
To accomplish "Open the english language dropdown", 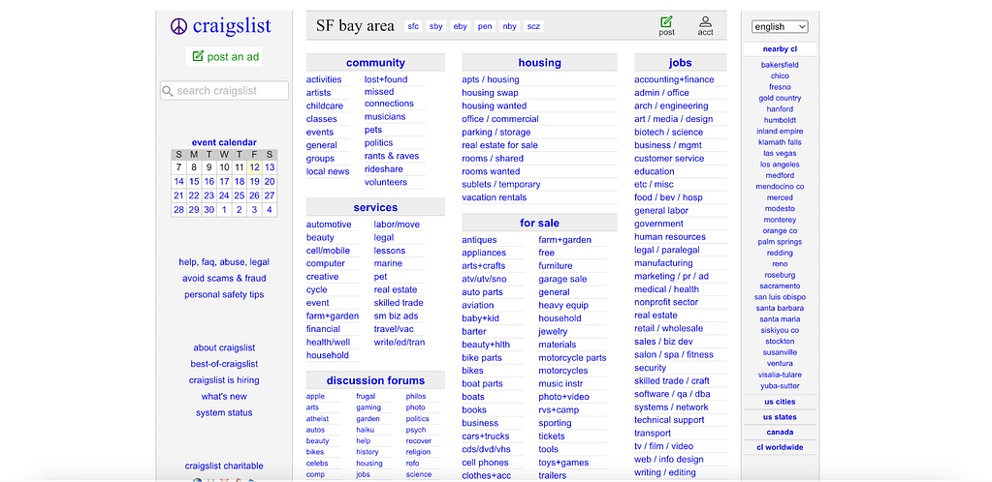I will pos(780,26).
